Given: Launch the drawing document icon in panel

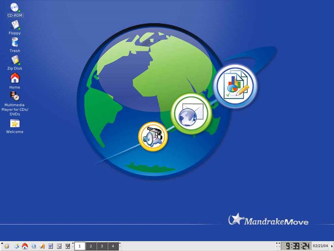Looking at the screenshot, I should tap(59, 246).
